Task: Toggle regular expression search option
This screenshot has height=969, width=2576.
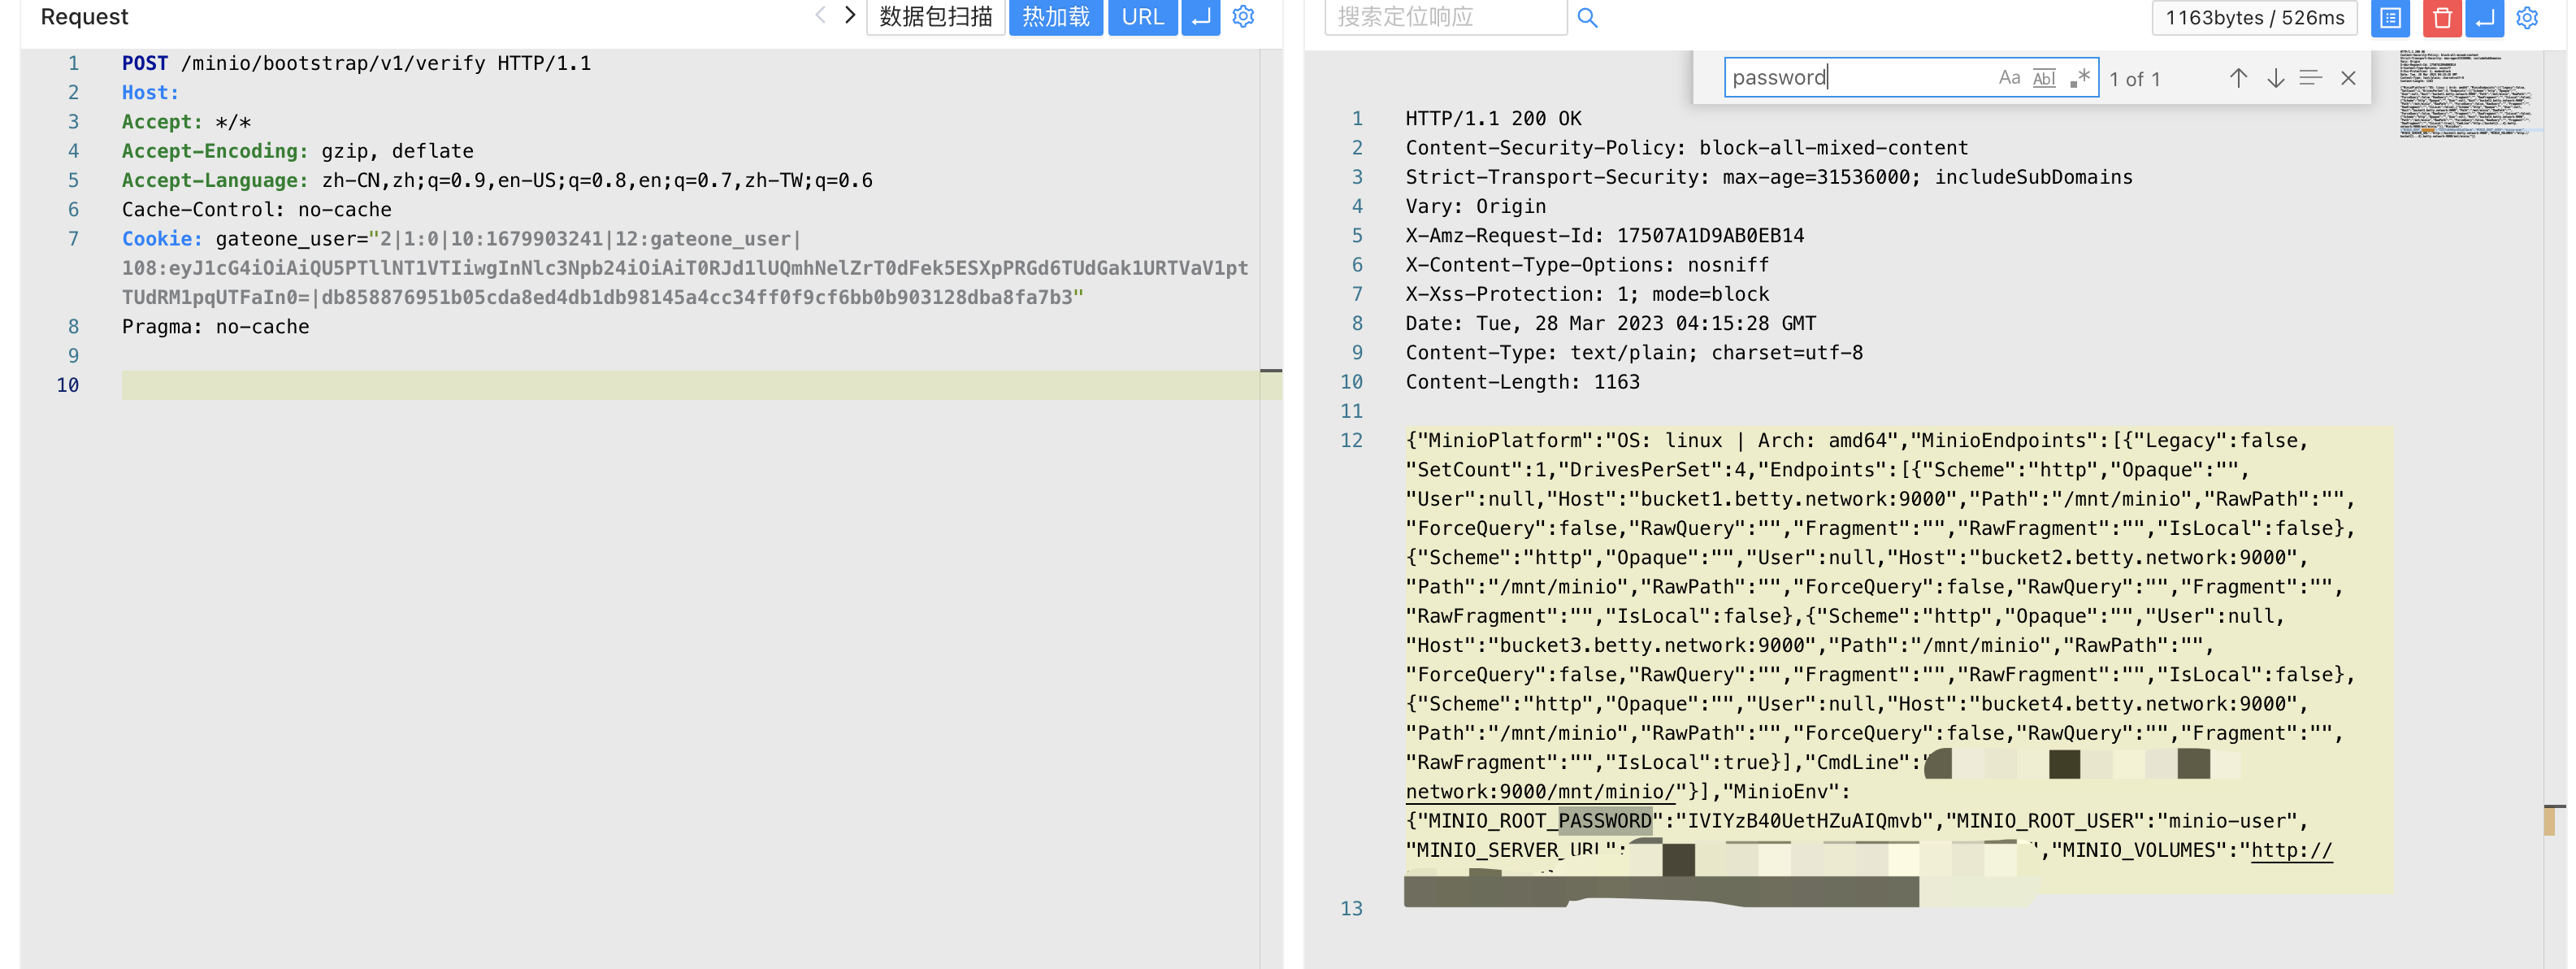Action: [x=2080, y=78]
